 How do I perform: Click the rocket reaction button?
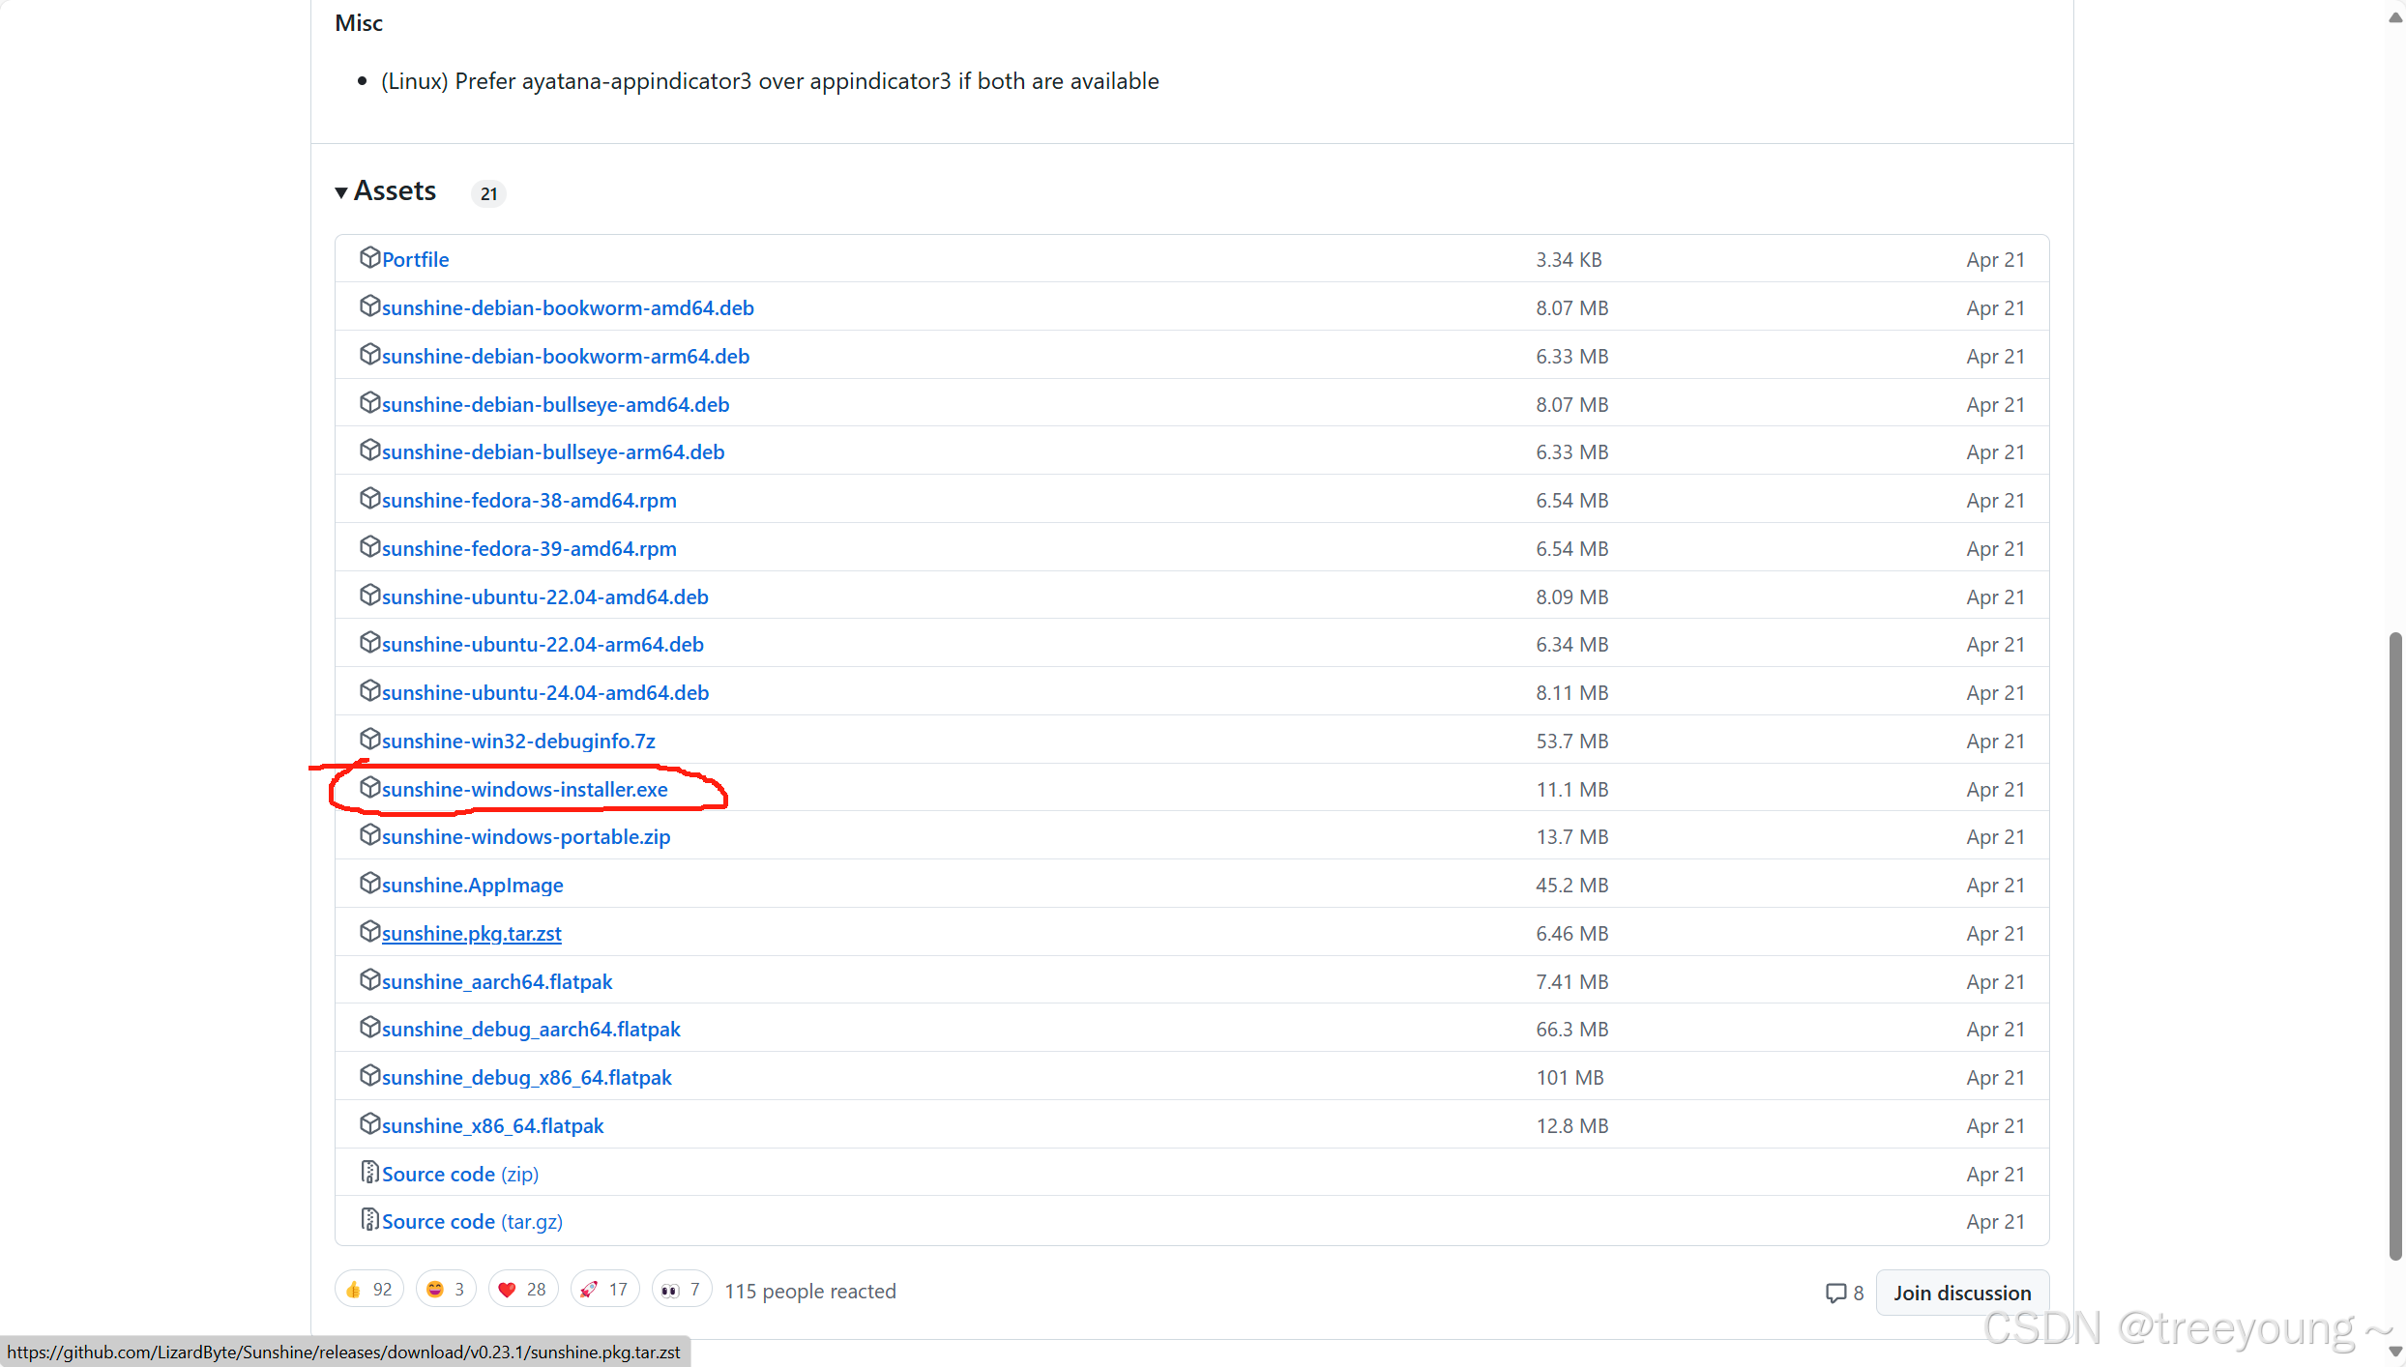[x=604, y=1290]
